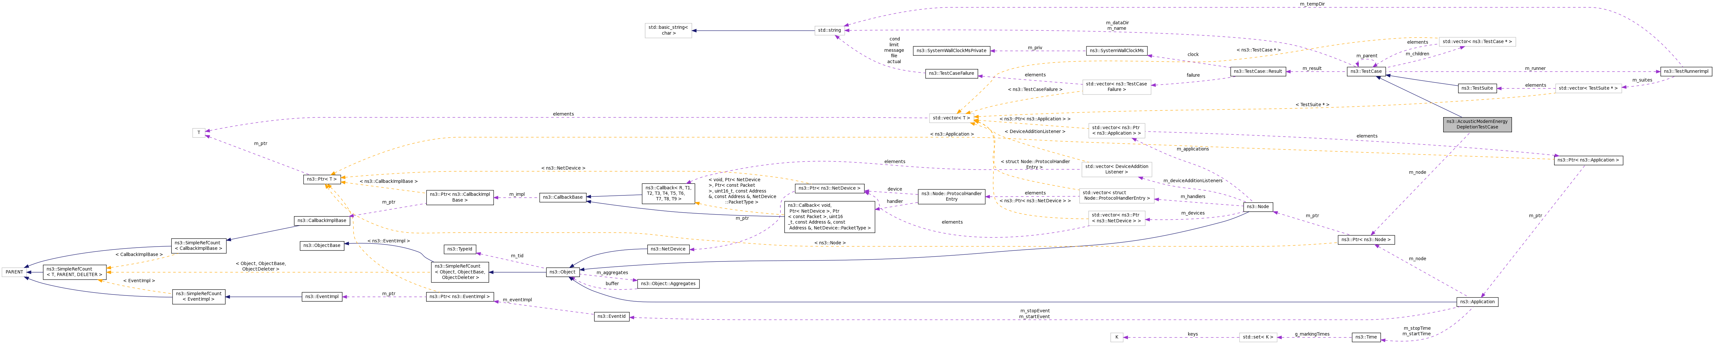Click the m_runner edge label
The height and width of the screenshot is (344, 1714).
[1535, 68]
